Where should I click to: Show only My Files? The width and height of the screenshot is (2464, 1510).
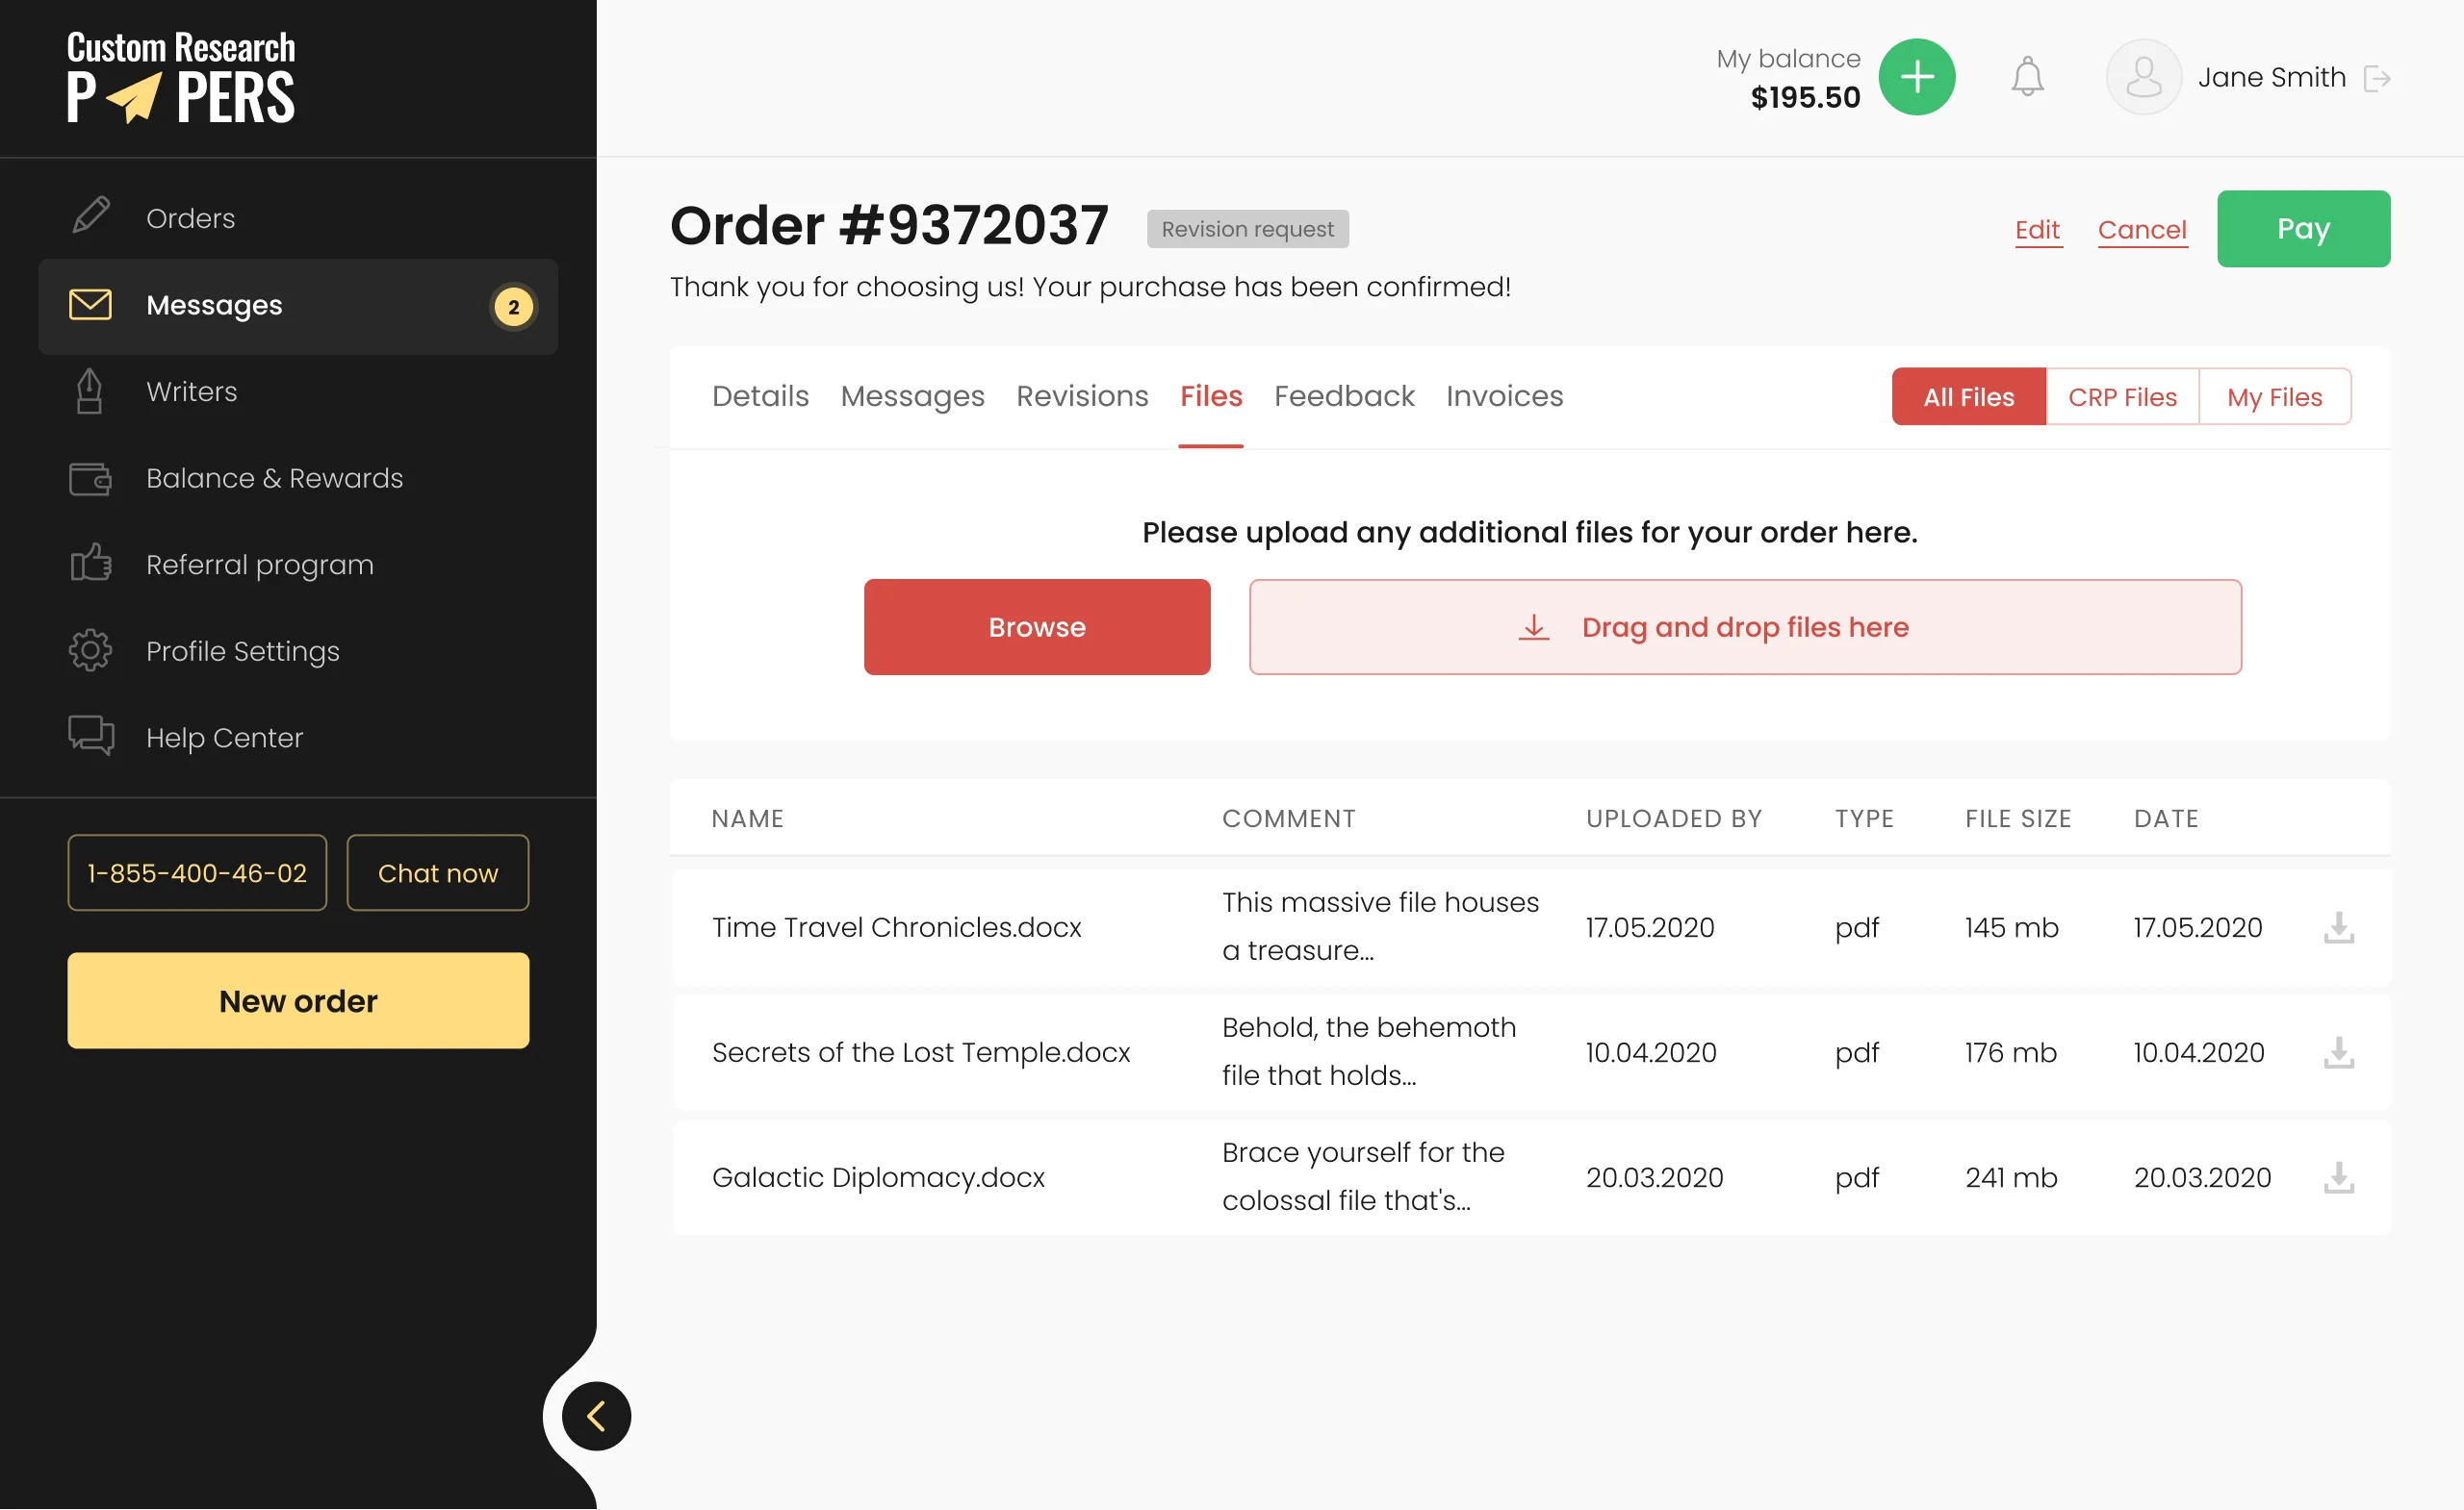click(2274, 397)
